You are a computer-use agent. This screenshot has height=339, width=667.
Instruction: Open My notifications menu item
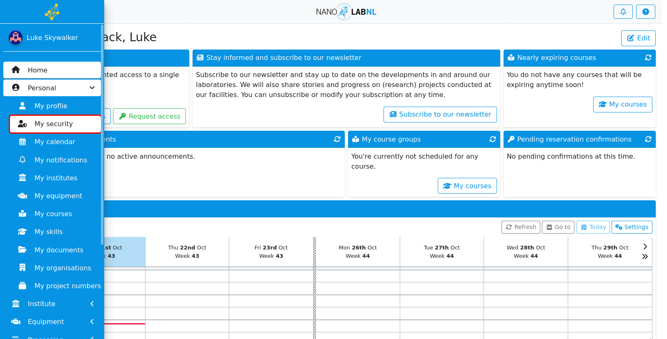click(x=55, y=160)
